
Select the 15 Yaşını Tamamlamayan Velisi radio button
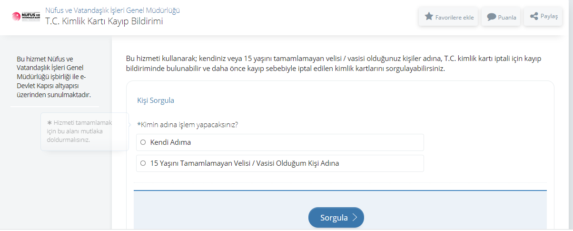143,163
